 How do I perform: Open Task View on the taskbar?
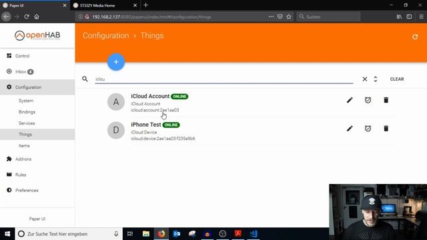[x=130, y=234]
